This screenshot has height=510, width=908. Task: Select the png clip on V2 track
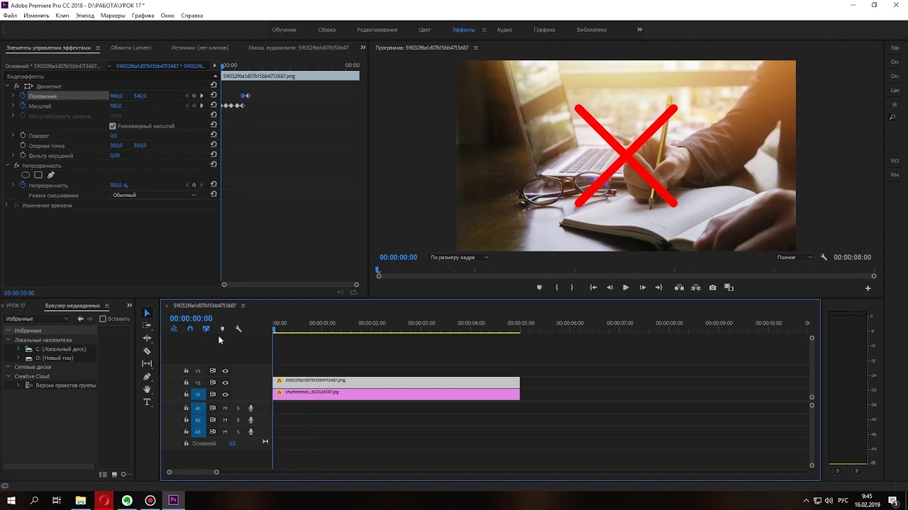(396, 382)
